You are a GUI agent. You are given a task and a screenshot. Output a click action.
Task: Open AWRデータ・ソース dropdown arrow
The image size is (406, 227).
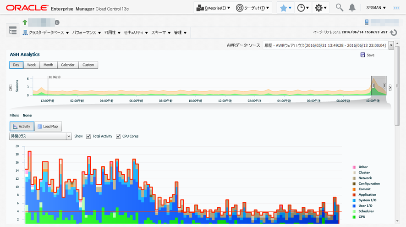tap(391, 45)
